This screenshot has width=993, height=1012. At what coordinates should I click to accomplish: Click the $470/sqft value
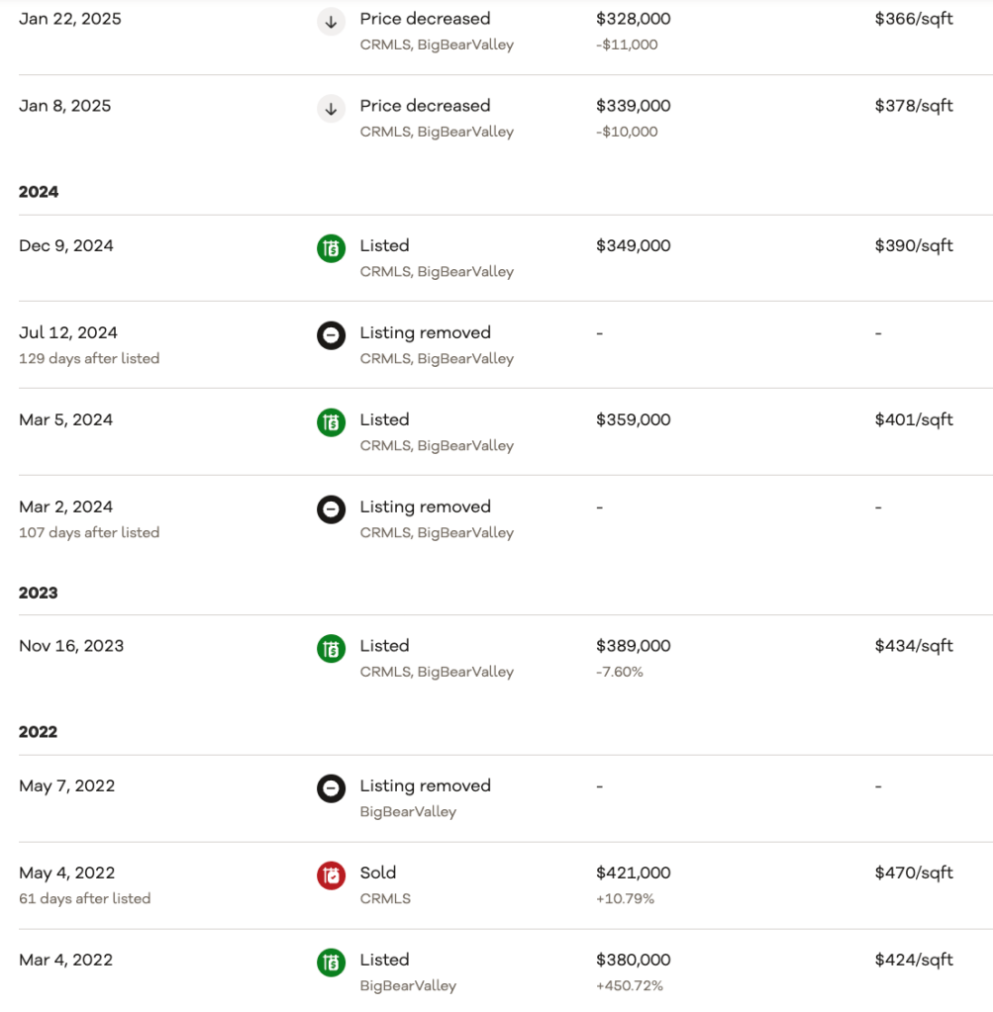click(x=913, y=873)
